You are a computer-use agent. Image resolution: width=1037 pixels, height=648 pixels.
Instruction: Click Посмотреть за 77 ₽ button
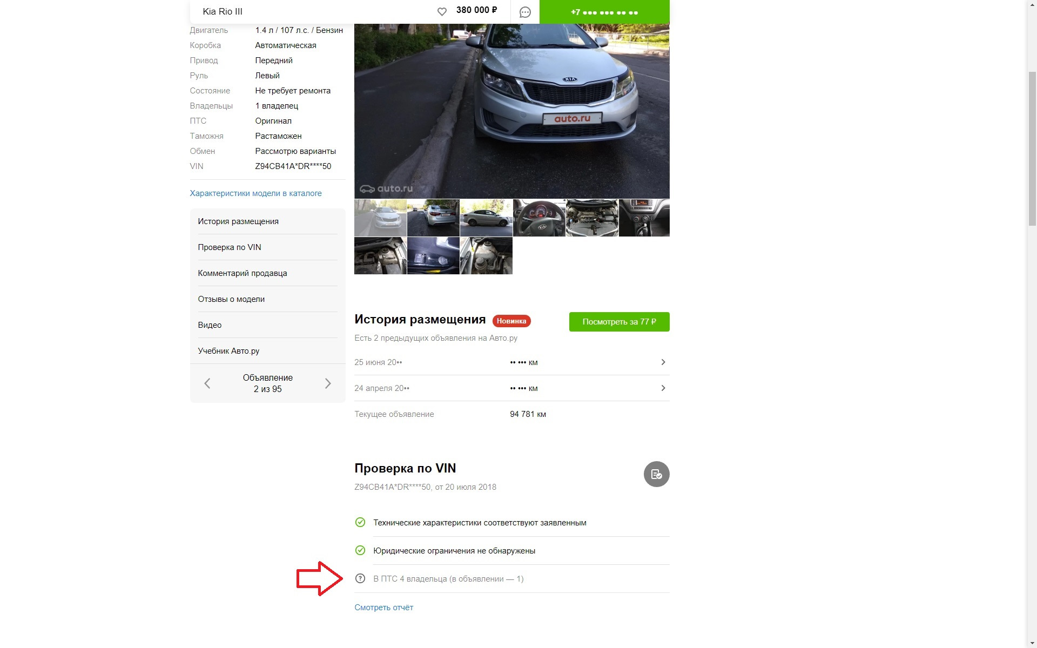(619, 322)
